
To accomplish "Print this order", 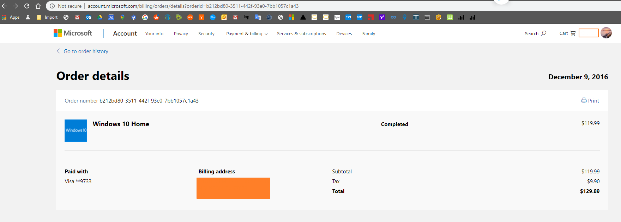I will [x=590, y=101].
